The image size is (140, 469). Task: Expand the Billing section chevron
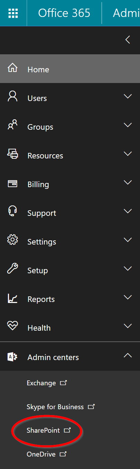[128, 183]
